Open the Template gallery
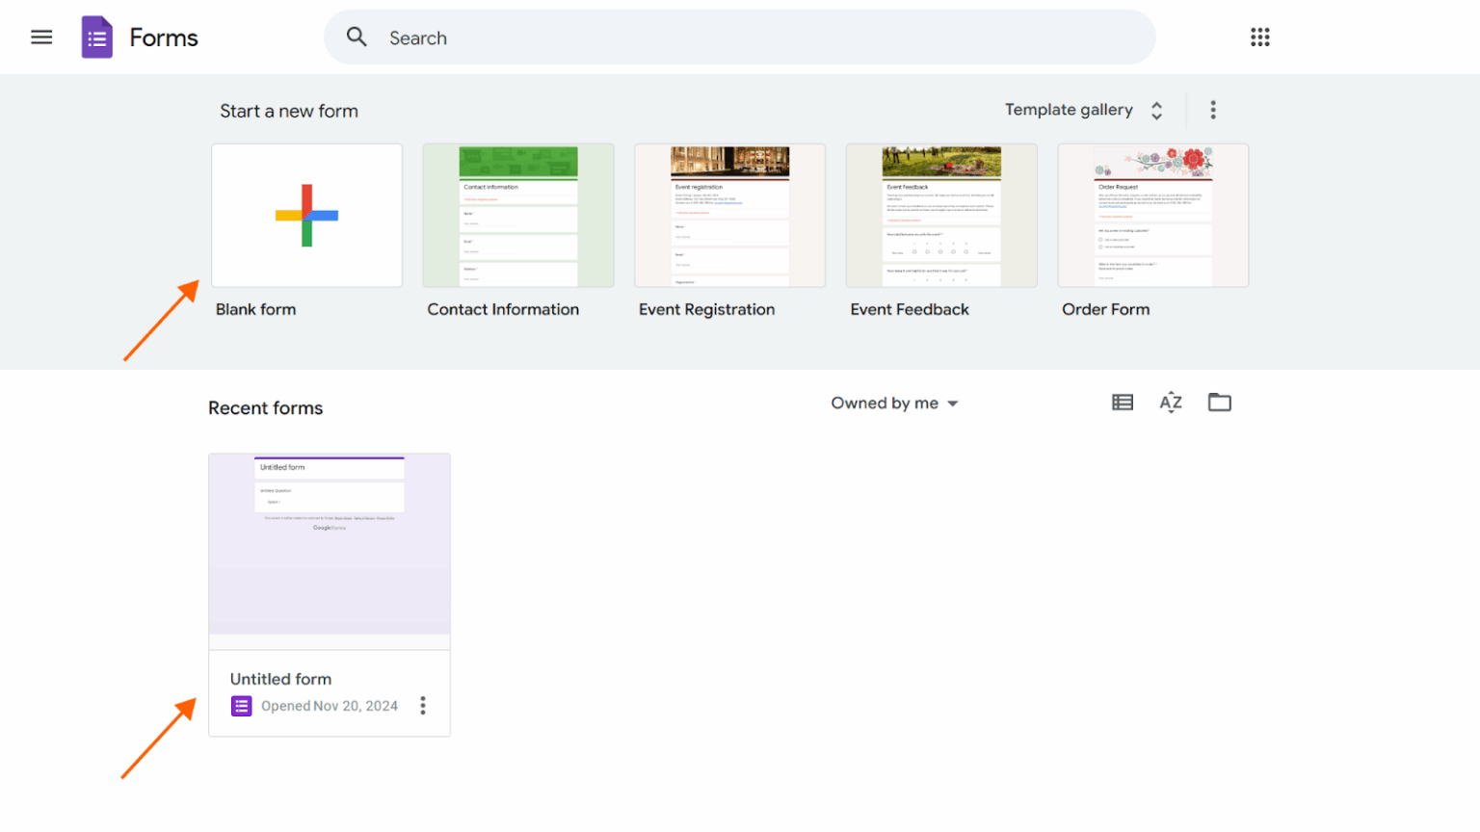Screen dimensions: 1480x832 [1069, 110]
